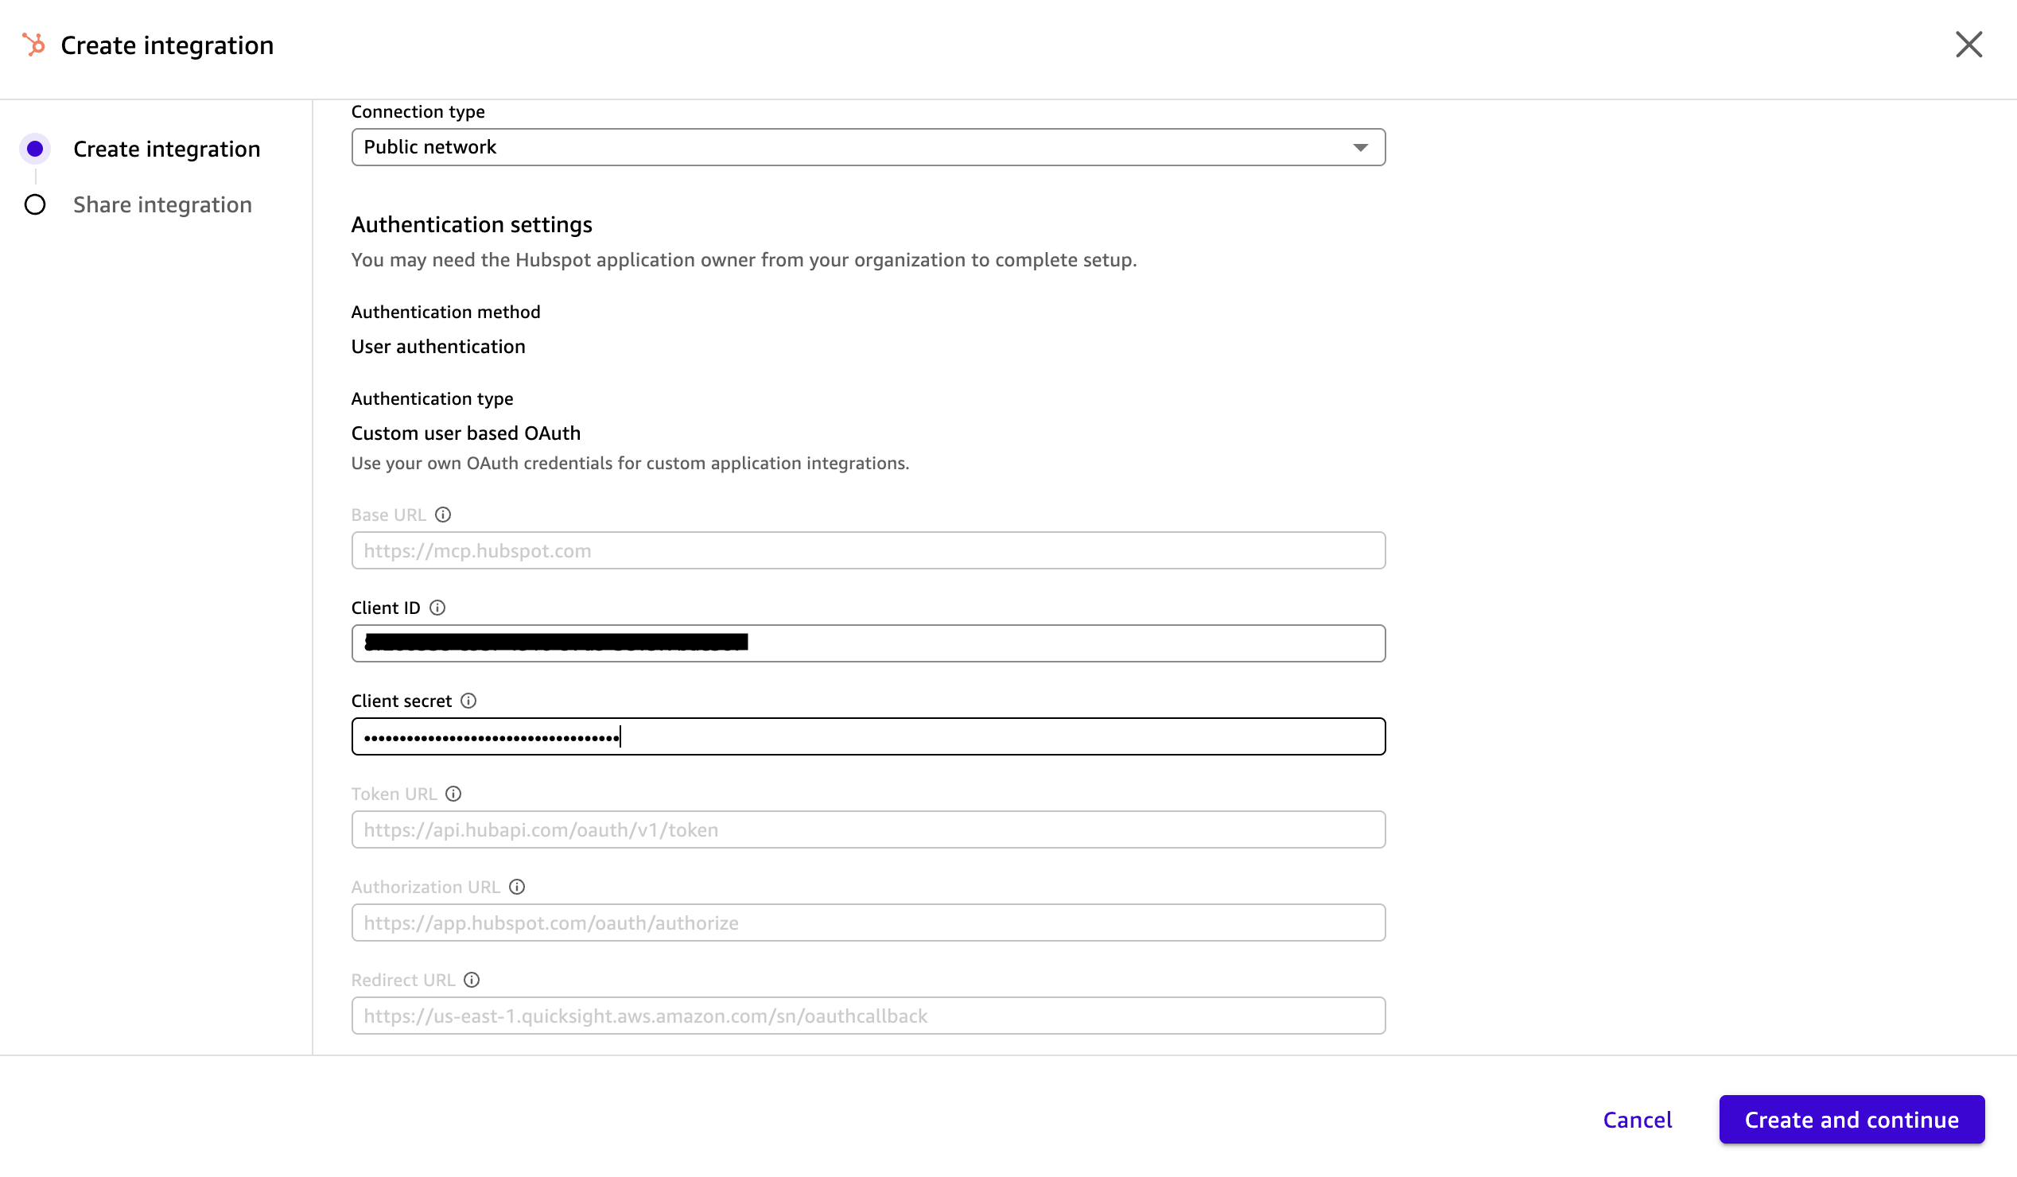Go to the Share integration step

point(162,205)
